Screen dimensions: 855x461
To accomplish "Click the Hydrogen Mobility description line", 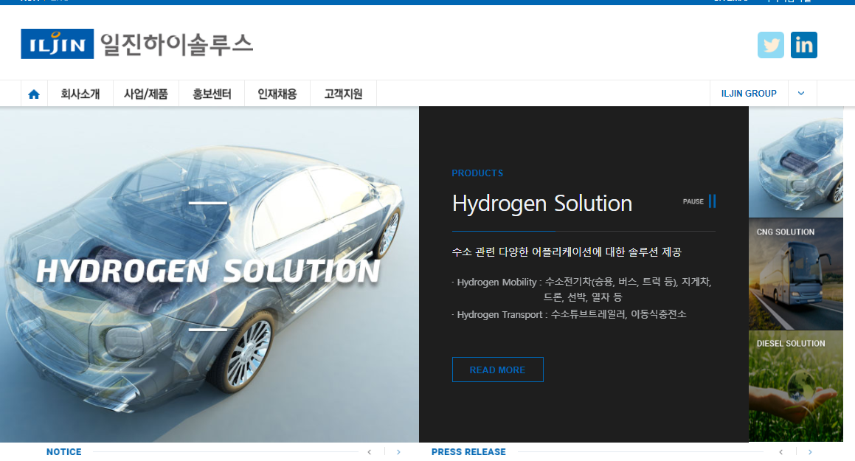I will pos(582,289).
